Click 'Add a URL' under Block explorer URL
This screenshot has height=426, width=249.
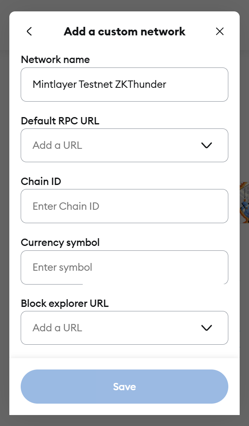[x=58, y=328]
